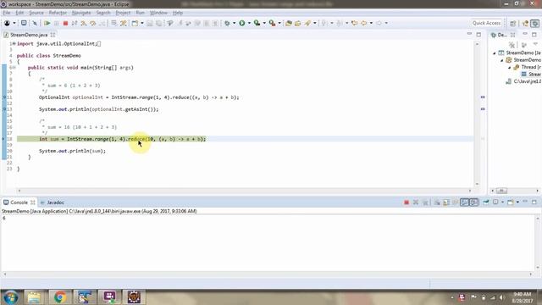The image size is (542, 305).
Task: Click the green Resume button in toolbar
Action: coord(47,23)
